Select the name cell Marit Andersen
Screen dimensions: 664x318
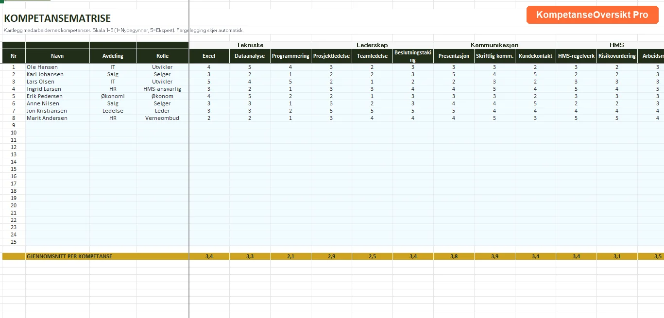[57, 118]
